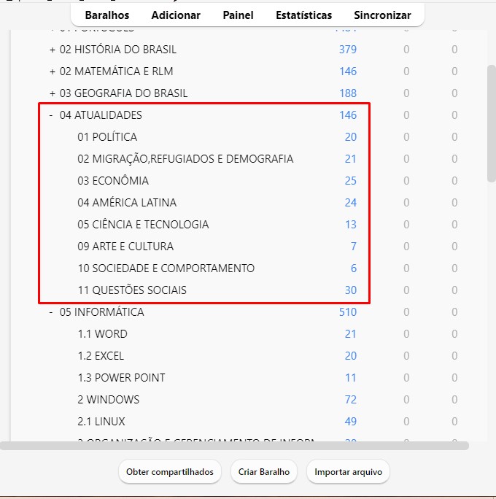
Task: Select the 02 HISTÓRIA DO BRASIL deck name
Action: click(117, 50)
